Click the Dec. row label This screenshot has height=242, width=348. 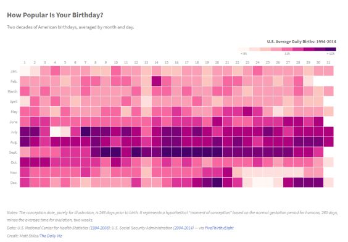[14, 183]
